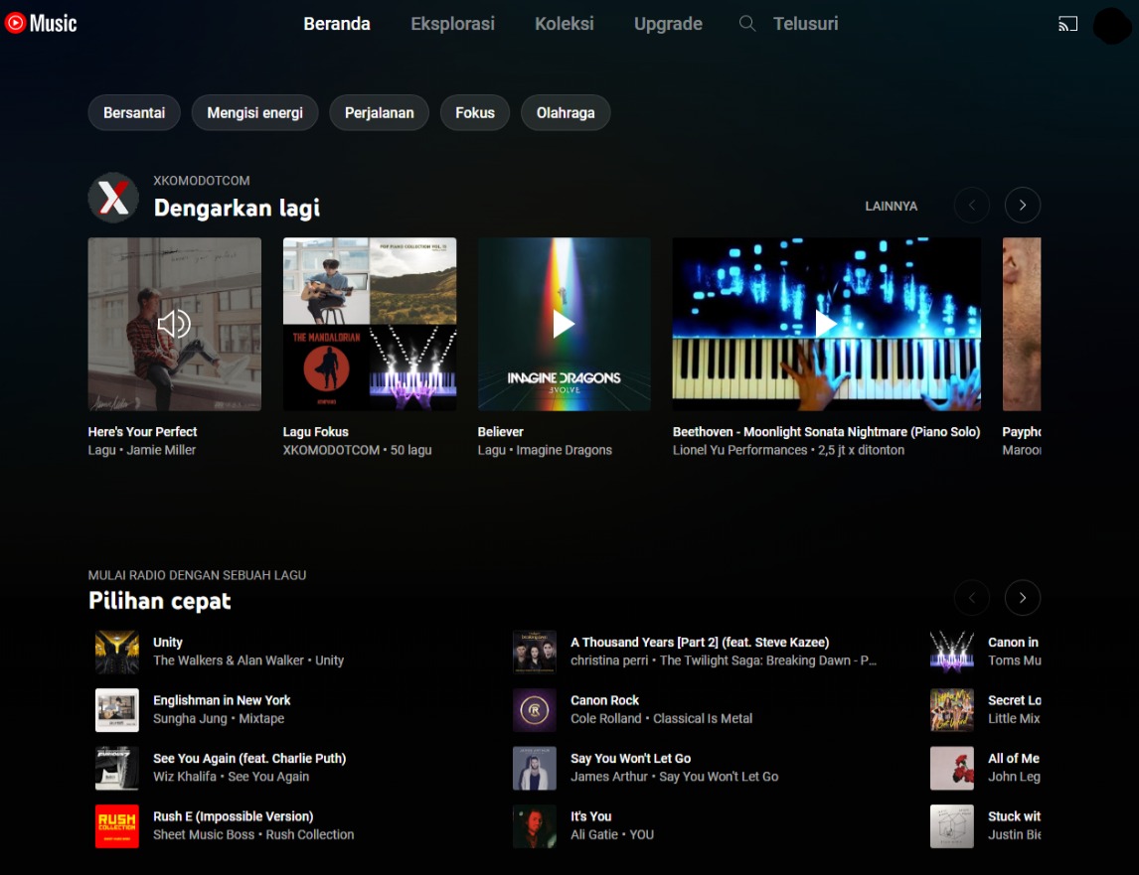The width and height of the screenshot is (1139, 875).
Task: Open the James Arthur artist link
Action: (608, 777)
